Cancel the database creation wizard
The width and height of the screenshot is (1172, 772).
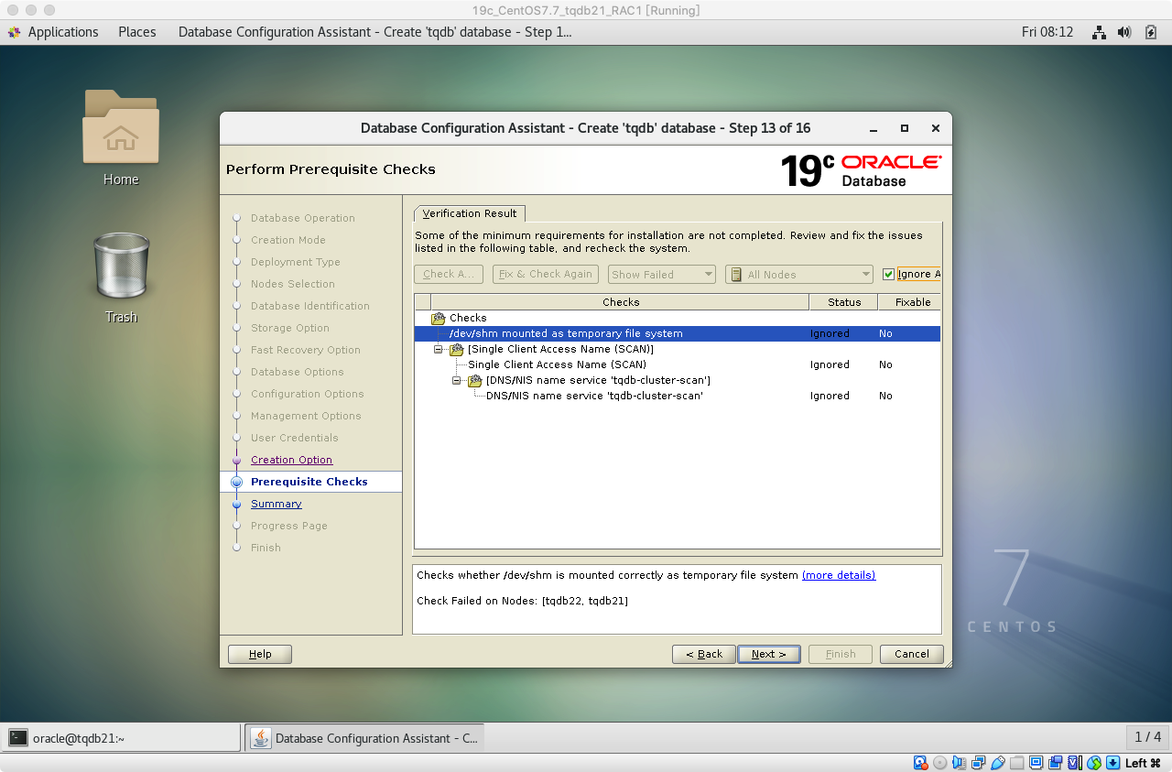[x=911, y=654]
